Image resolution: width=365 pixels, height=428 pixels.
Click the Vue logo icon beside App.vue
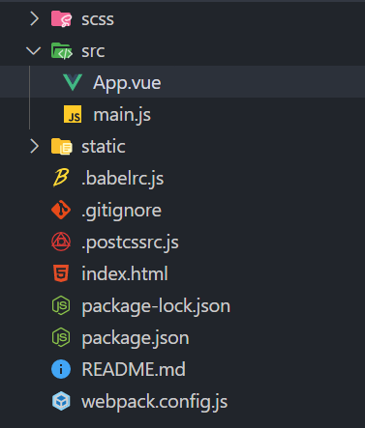pyautogui.click(x=73, y=82)
